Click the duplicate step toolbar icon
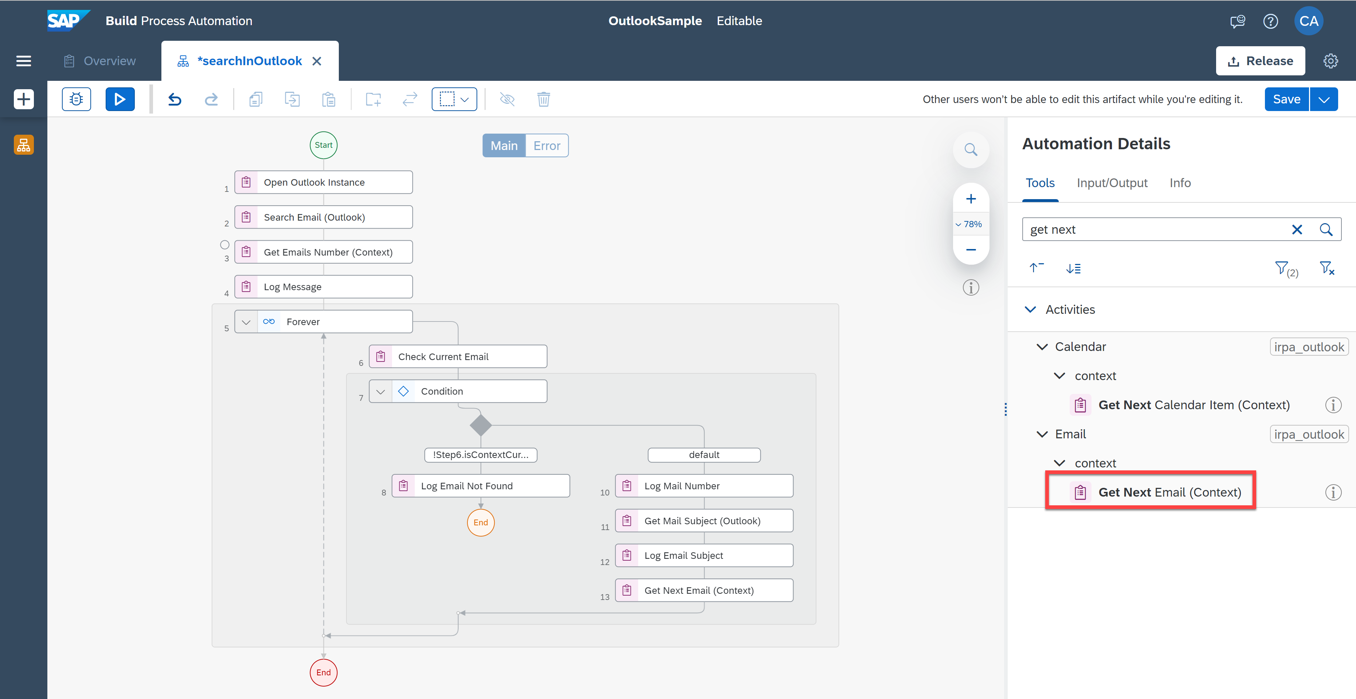 (x=292, y=99)
